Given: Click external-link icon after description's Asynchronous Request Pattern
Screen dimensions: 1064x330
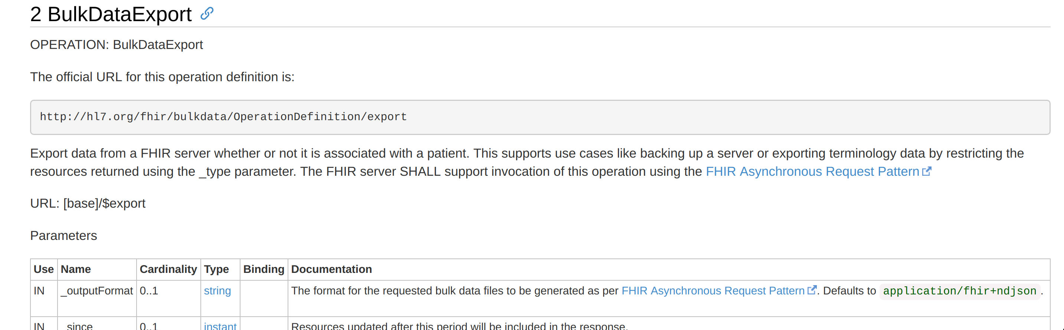Looking at the screenshot, I should coord(926,171).
